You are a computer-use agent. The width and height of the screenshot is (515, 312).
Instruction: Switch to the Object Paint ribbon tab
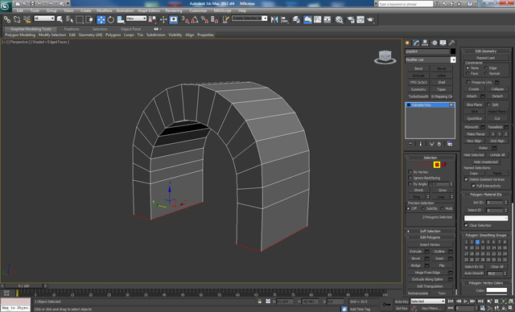click(x=130, y=29)
